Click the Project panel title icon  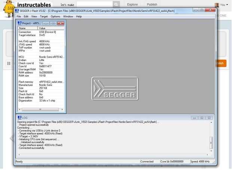tap(19, 23)
